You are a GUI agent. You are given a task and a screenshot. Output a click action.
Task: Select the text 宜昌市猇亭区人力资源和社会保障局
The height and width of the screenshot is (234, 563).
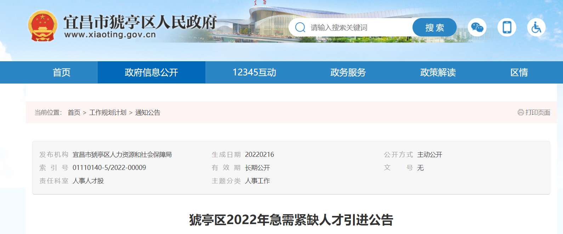(122, 155)
